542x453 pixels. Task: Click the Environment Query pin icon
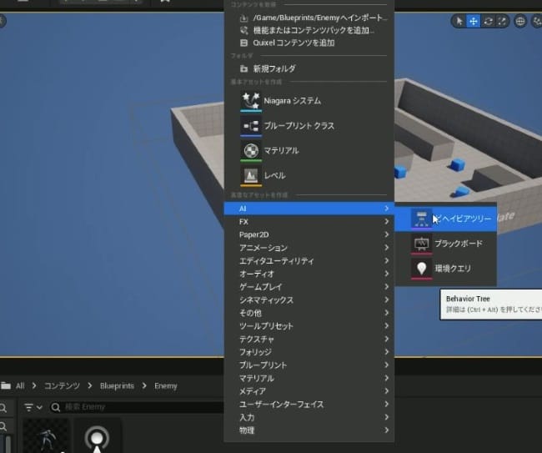click(421, 269)
